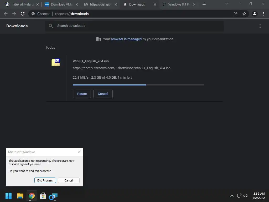Image resolution: width=269 pixels, height=202 pixels.
Task: Click End Process in the Microsoft Windows dialog
Action: click(x=45, y=180)
